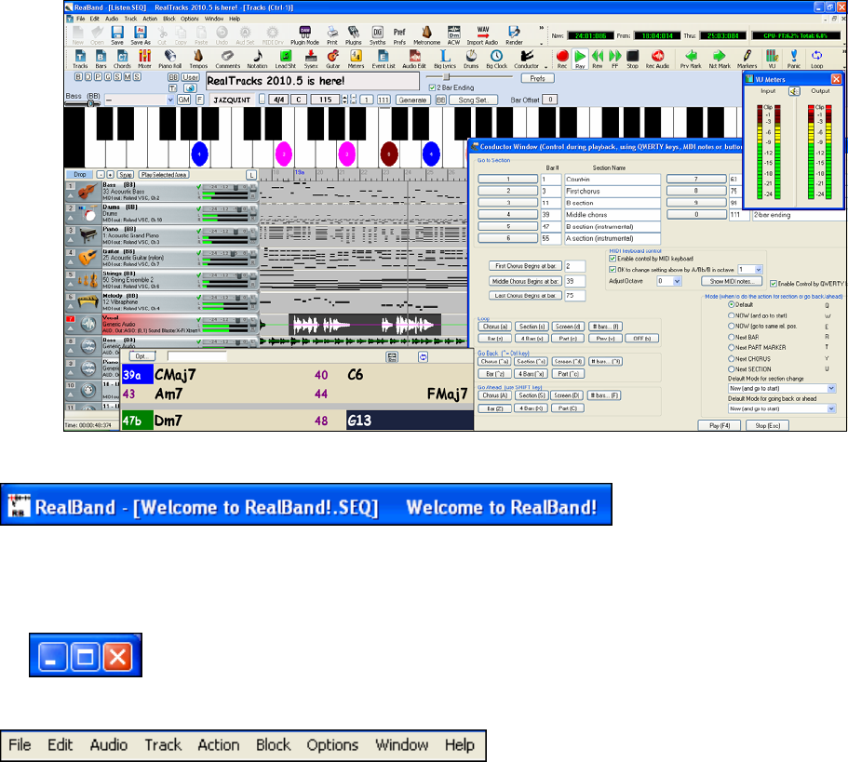Open the Bars window icon
The height and width of the screenshot is (762, 848).
101,59
